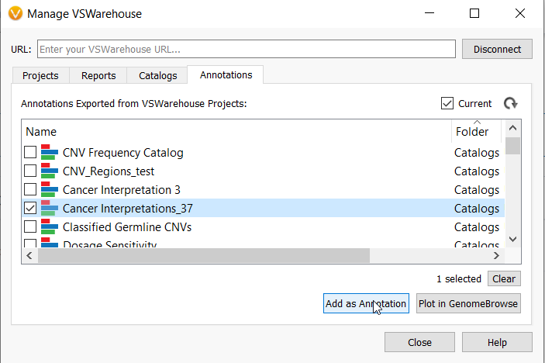
Task: Focus the VSWarehouse URL input field
Action: click(x=247, y=49)
